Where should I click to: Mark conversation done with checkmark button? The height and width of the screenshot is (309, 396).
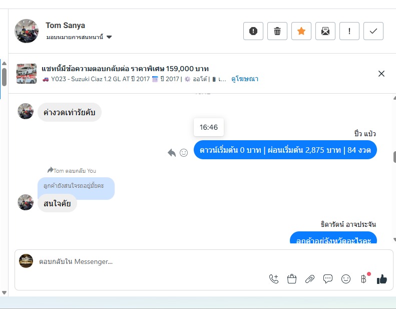click(373, 31)
